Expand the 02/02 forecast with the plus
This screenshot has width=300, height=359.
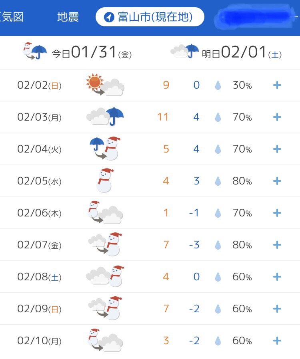click(277, 85)
